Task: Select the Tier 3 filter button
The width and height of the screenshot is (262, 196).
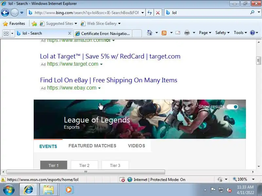Action: (115, 165)
